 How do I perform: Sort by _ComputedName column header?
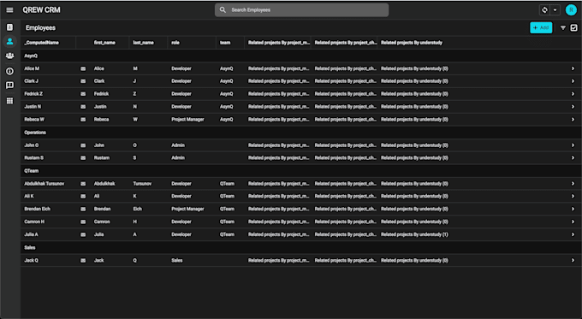click(42, 43)
